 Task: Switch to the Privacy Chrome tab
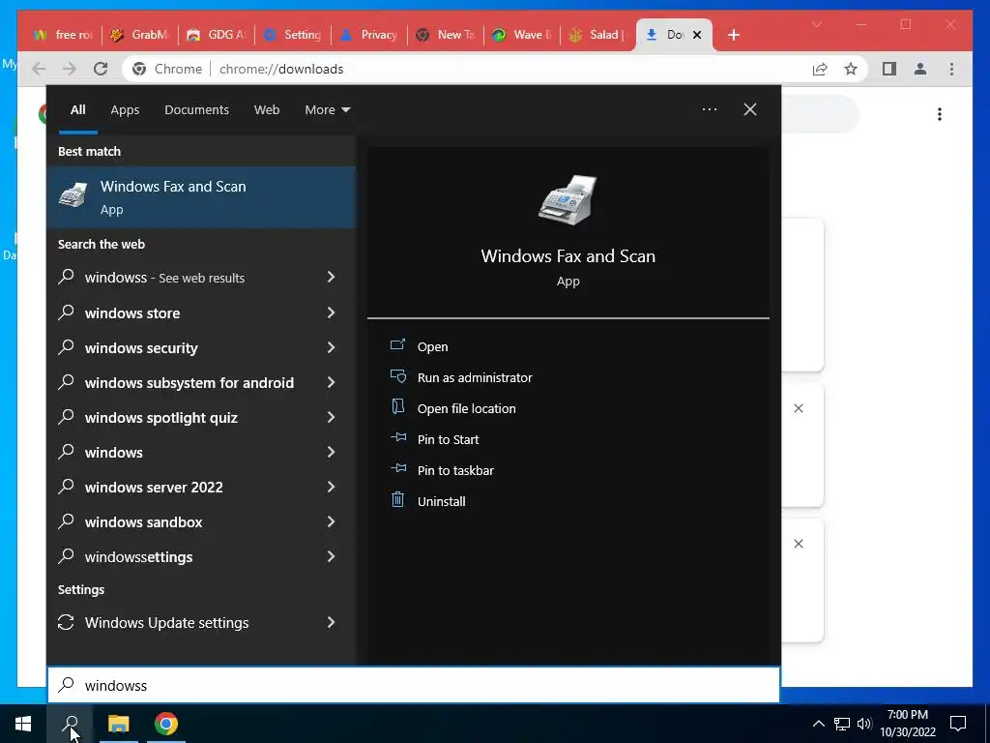(x=369, y=35)
